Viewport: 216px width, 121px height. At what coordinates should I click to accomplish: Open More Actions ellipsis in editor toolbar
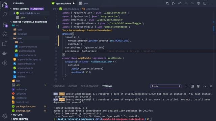(211, 3)
